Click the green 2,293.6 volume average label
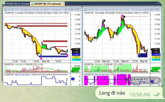This screenshot has width=165, height=102. [76, 69]
